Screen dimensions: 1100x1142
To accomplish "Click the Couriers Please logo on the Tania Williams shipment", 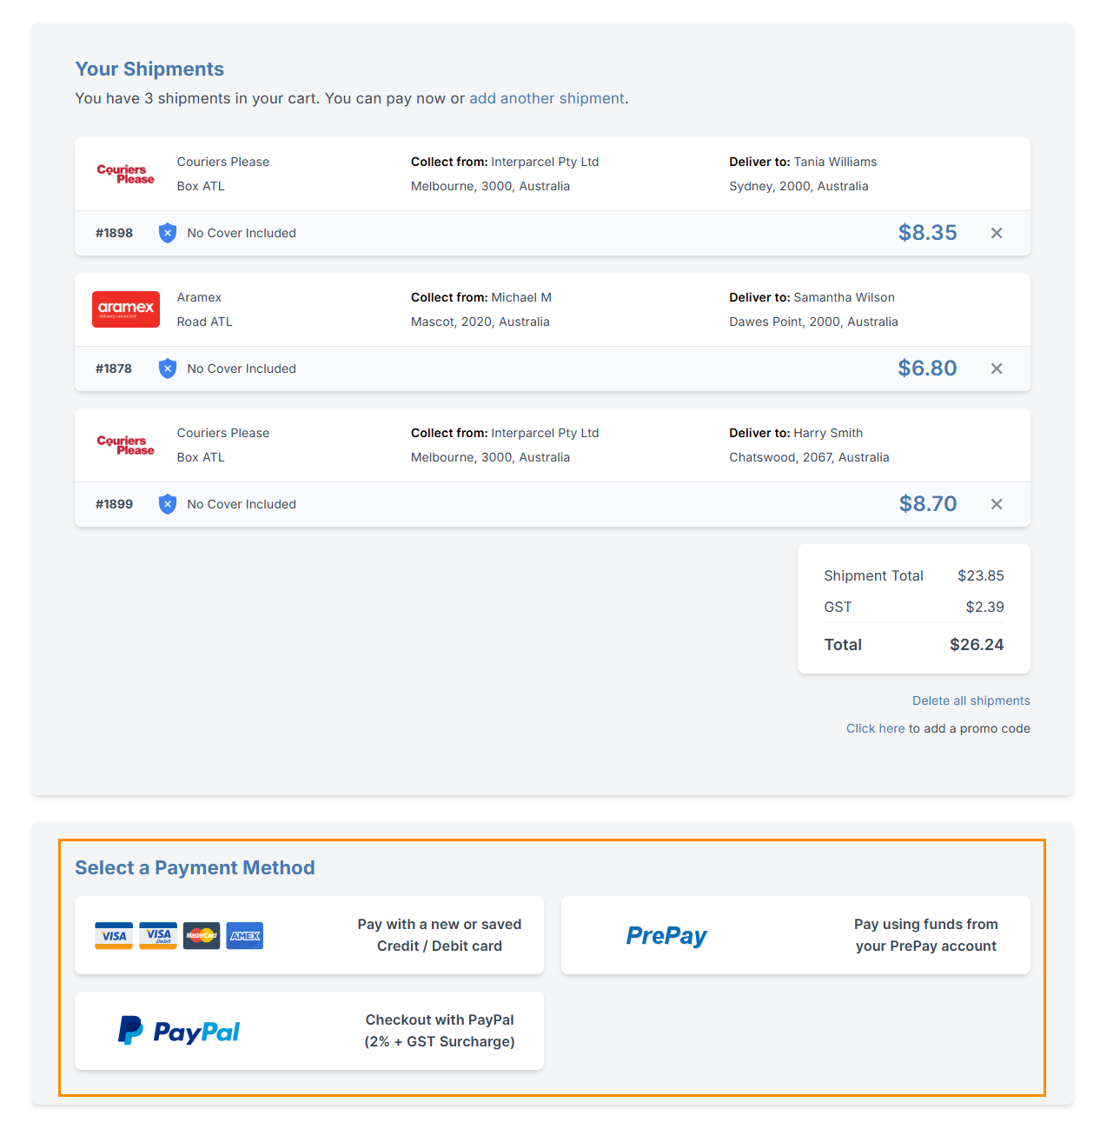I will coord(126,174).
